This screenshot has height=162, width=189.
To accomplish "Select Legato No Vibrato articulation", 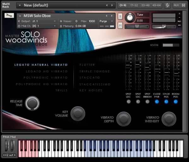I will tap(47, 71).
